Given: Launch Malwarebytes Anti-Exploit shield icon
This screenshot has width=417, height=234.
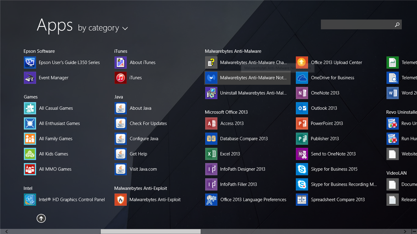Looking at the screenshot, I should [121, 199].
